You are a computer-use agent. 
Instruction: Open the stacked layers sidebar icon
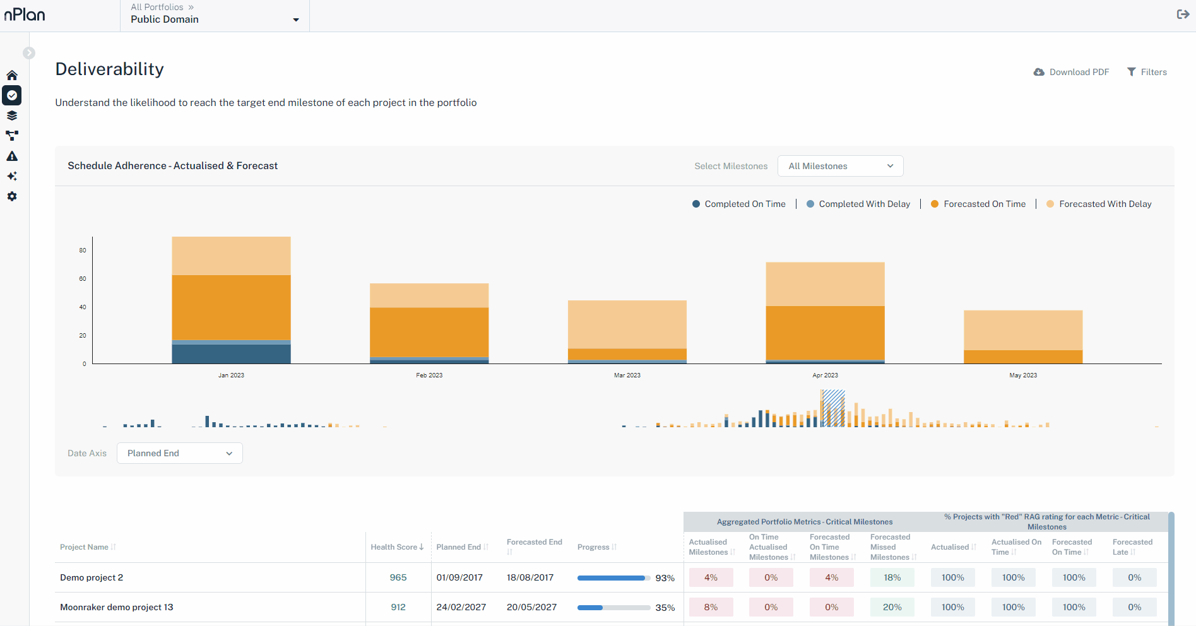(12, 115)
